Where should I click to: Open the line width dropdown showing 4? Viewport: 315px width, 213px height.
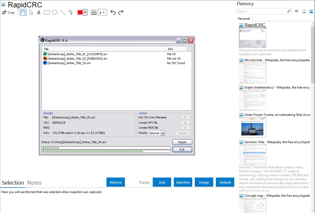[102, 12]
